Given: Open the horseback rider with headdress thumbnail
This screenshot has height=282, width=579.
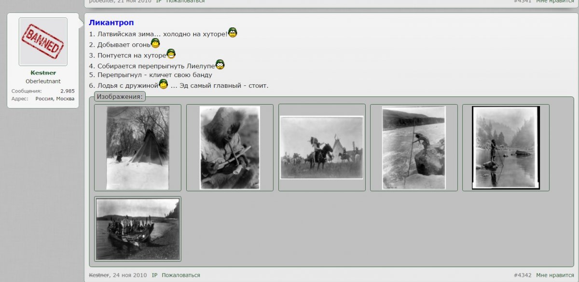Looking at the screenshot, I should (x=322, y=148).
